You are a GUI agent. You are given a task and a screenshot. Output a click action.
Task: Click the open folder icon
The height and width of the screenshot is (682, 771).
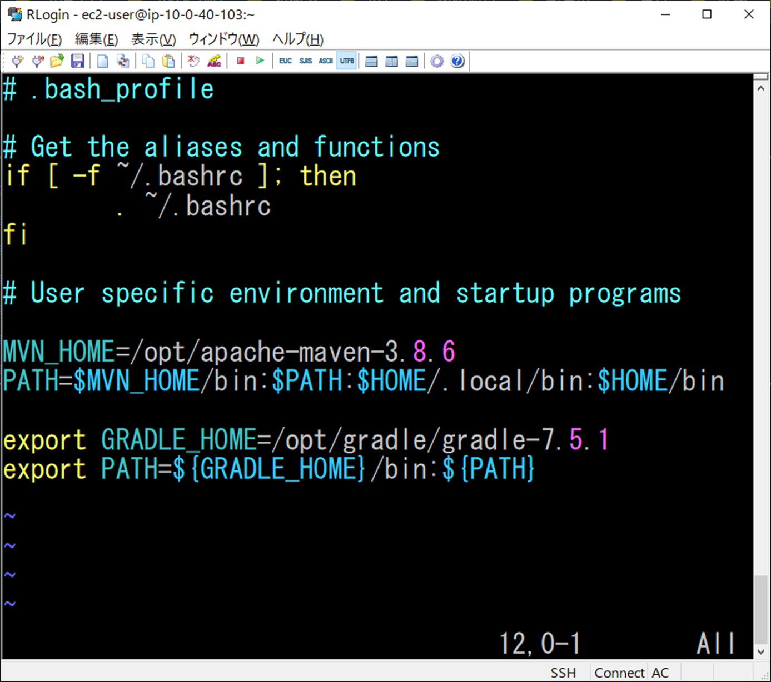[57, 61]
